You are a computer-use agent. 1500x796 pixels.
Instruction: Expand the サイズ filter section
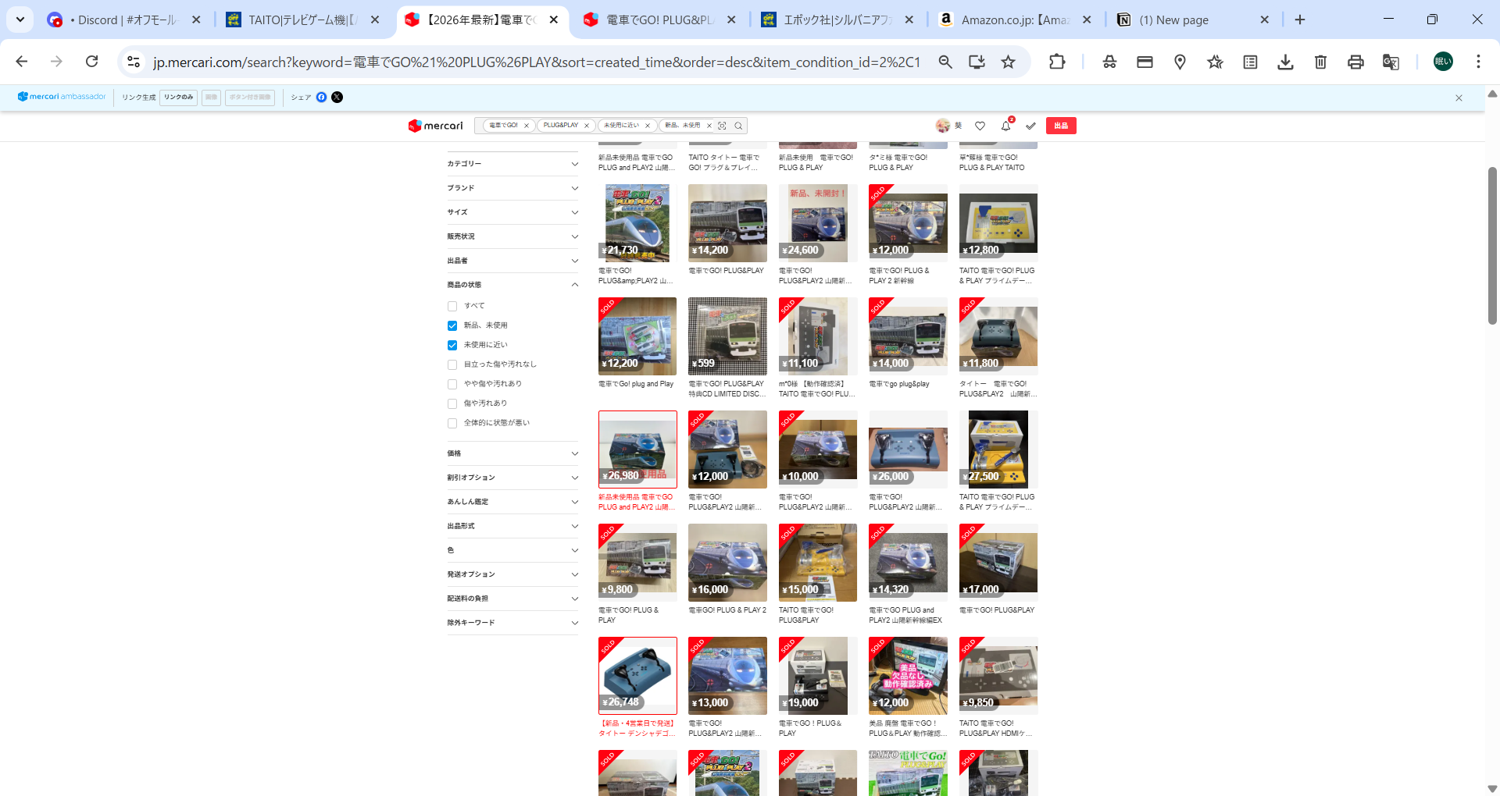pos(512,212)
